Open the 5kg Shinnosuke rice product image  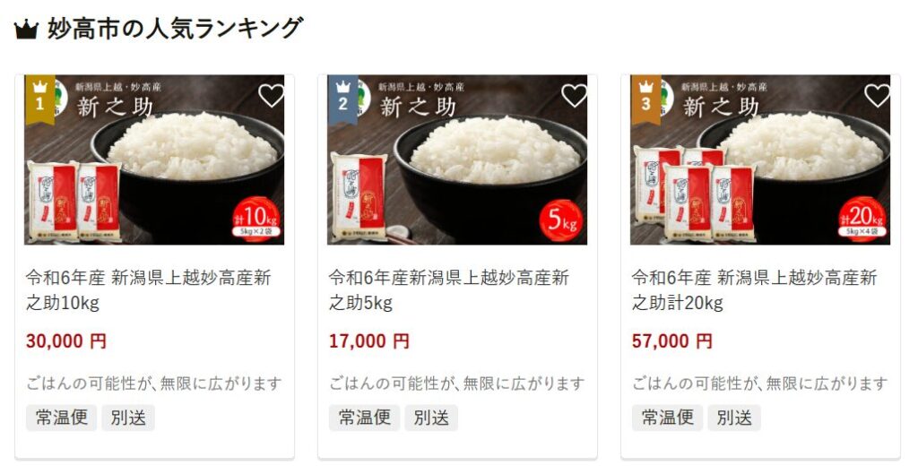tap(457, 159)
